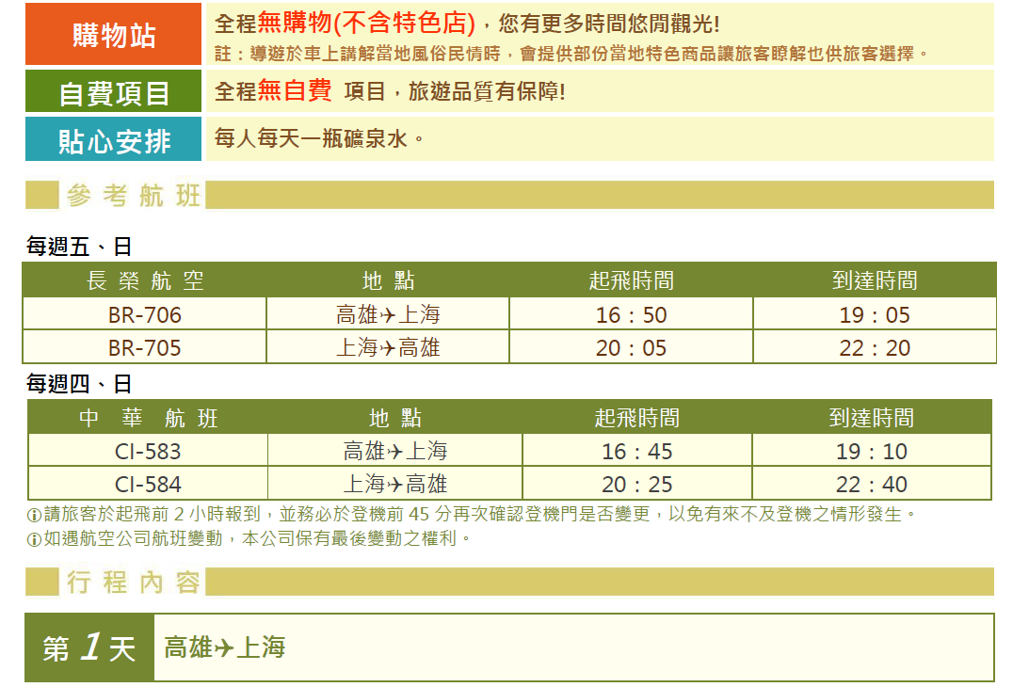Screen dimensions: 1013x687
Task: Click the square marker beside 參考航班 heading
Action: tap(42, 196)
